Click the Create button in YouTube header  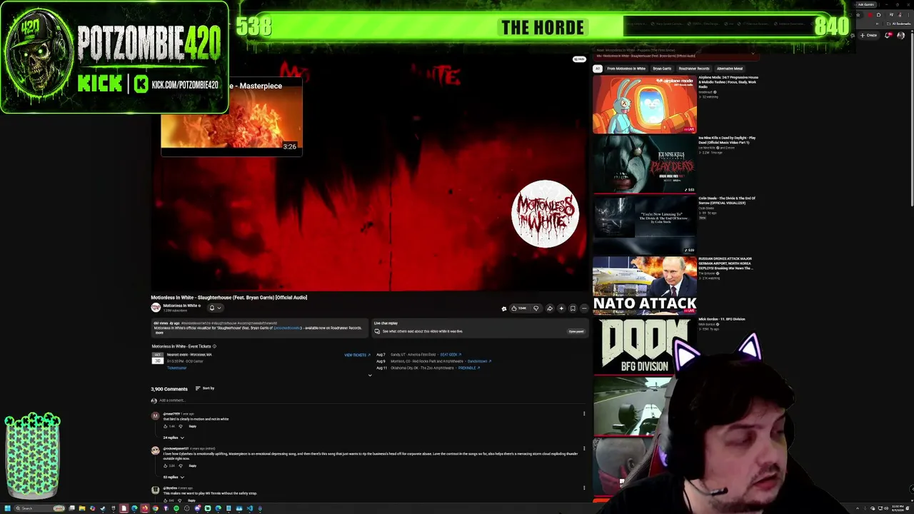(x=869, y=35)
